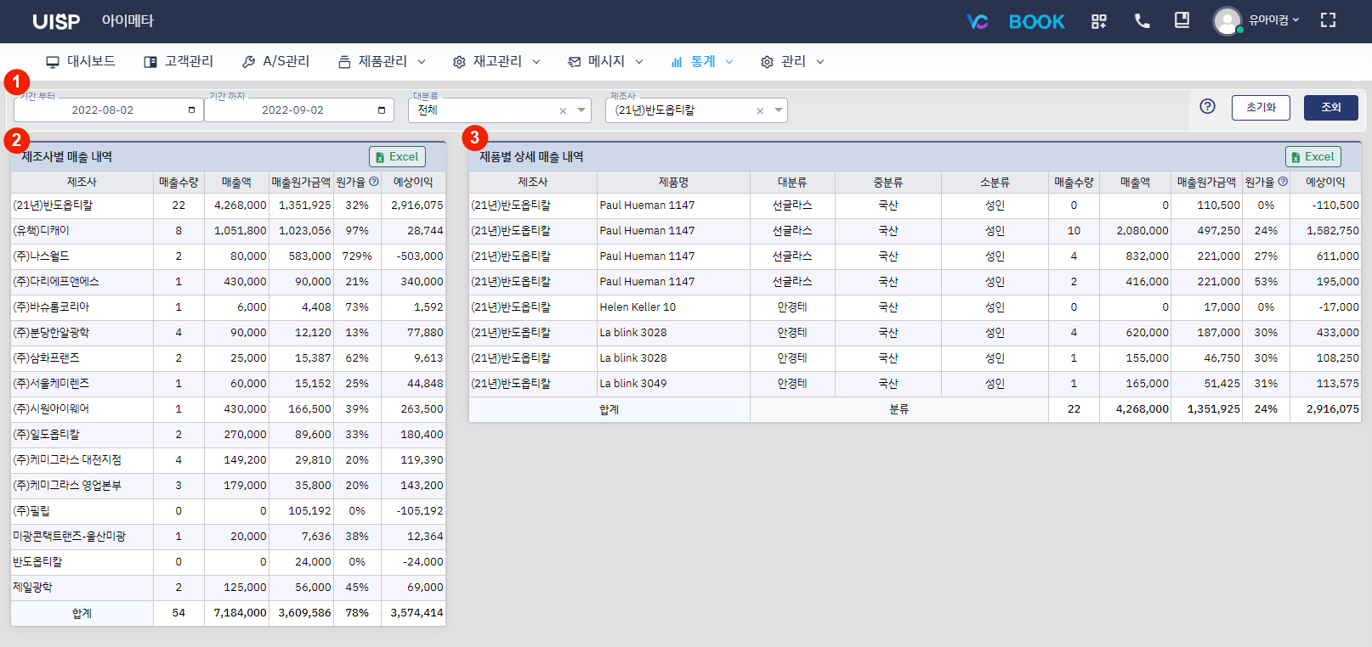Select the (주)시원아이웨어 row
This screenshot has width=1372, height=647.
228,409
